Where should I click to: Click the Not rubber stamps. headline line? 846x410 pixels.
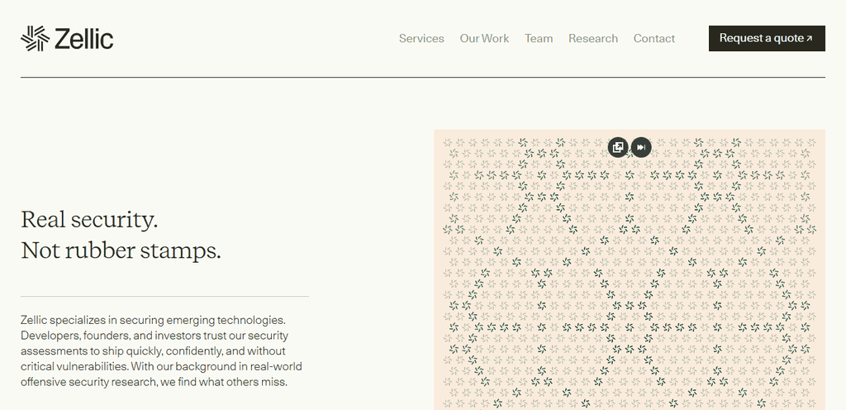point(121,250)
